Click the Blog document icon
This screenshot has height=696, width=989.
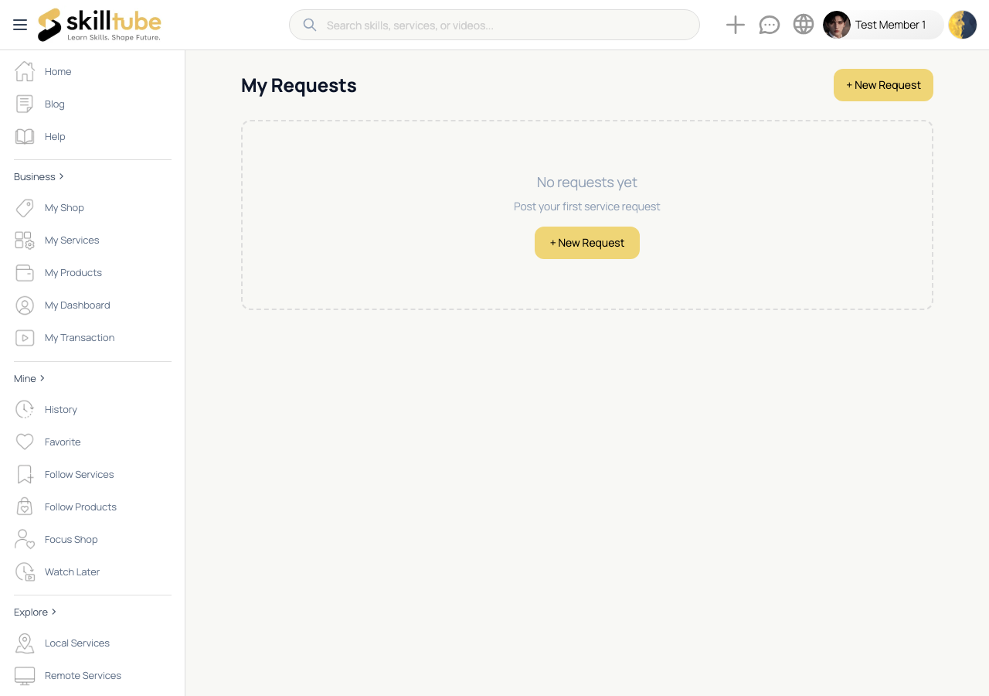pyautogui.click(x=25, y=104)
